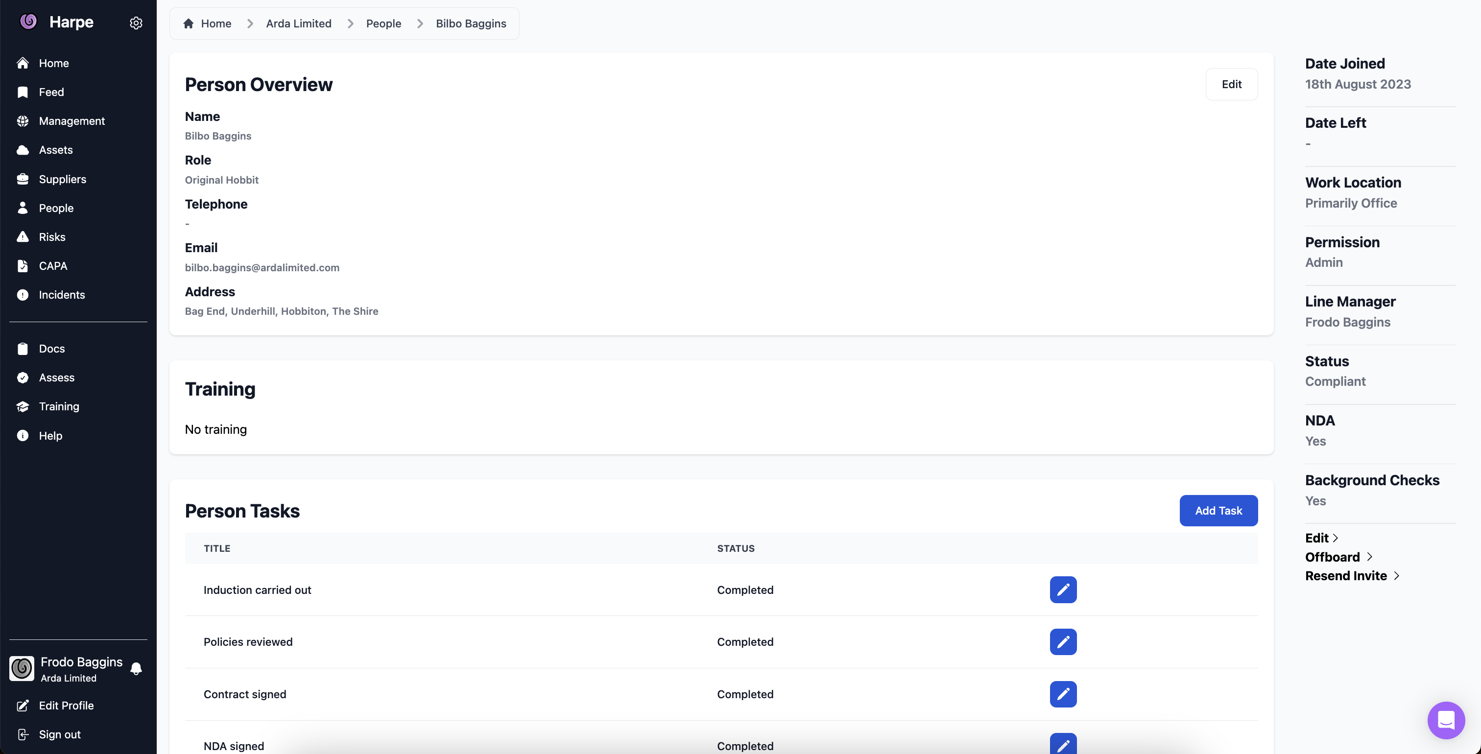Open the Offboard link with chevron
This screenshot has height=754, width=1481.
pyautogui.click(x=1338, y=557)
